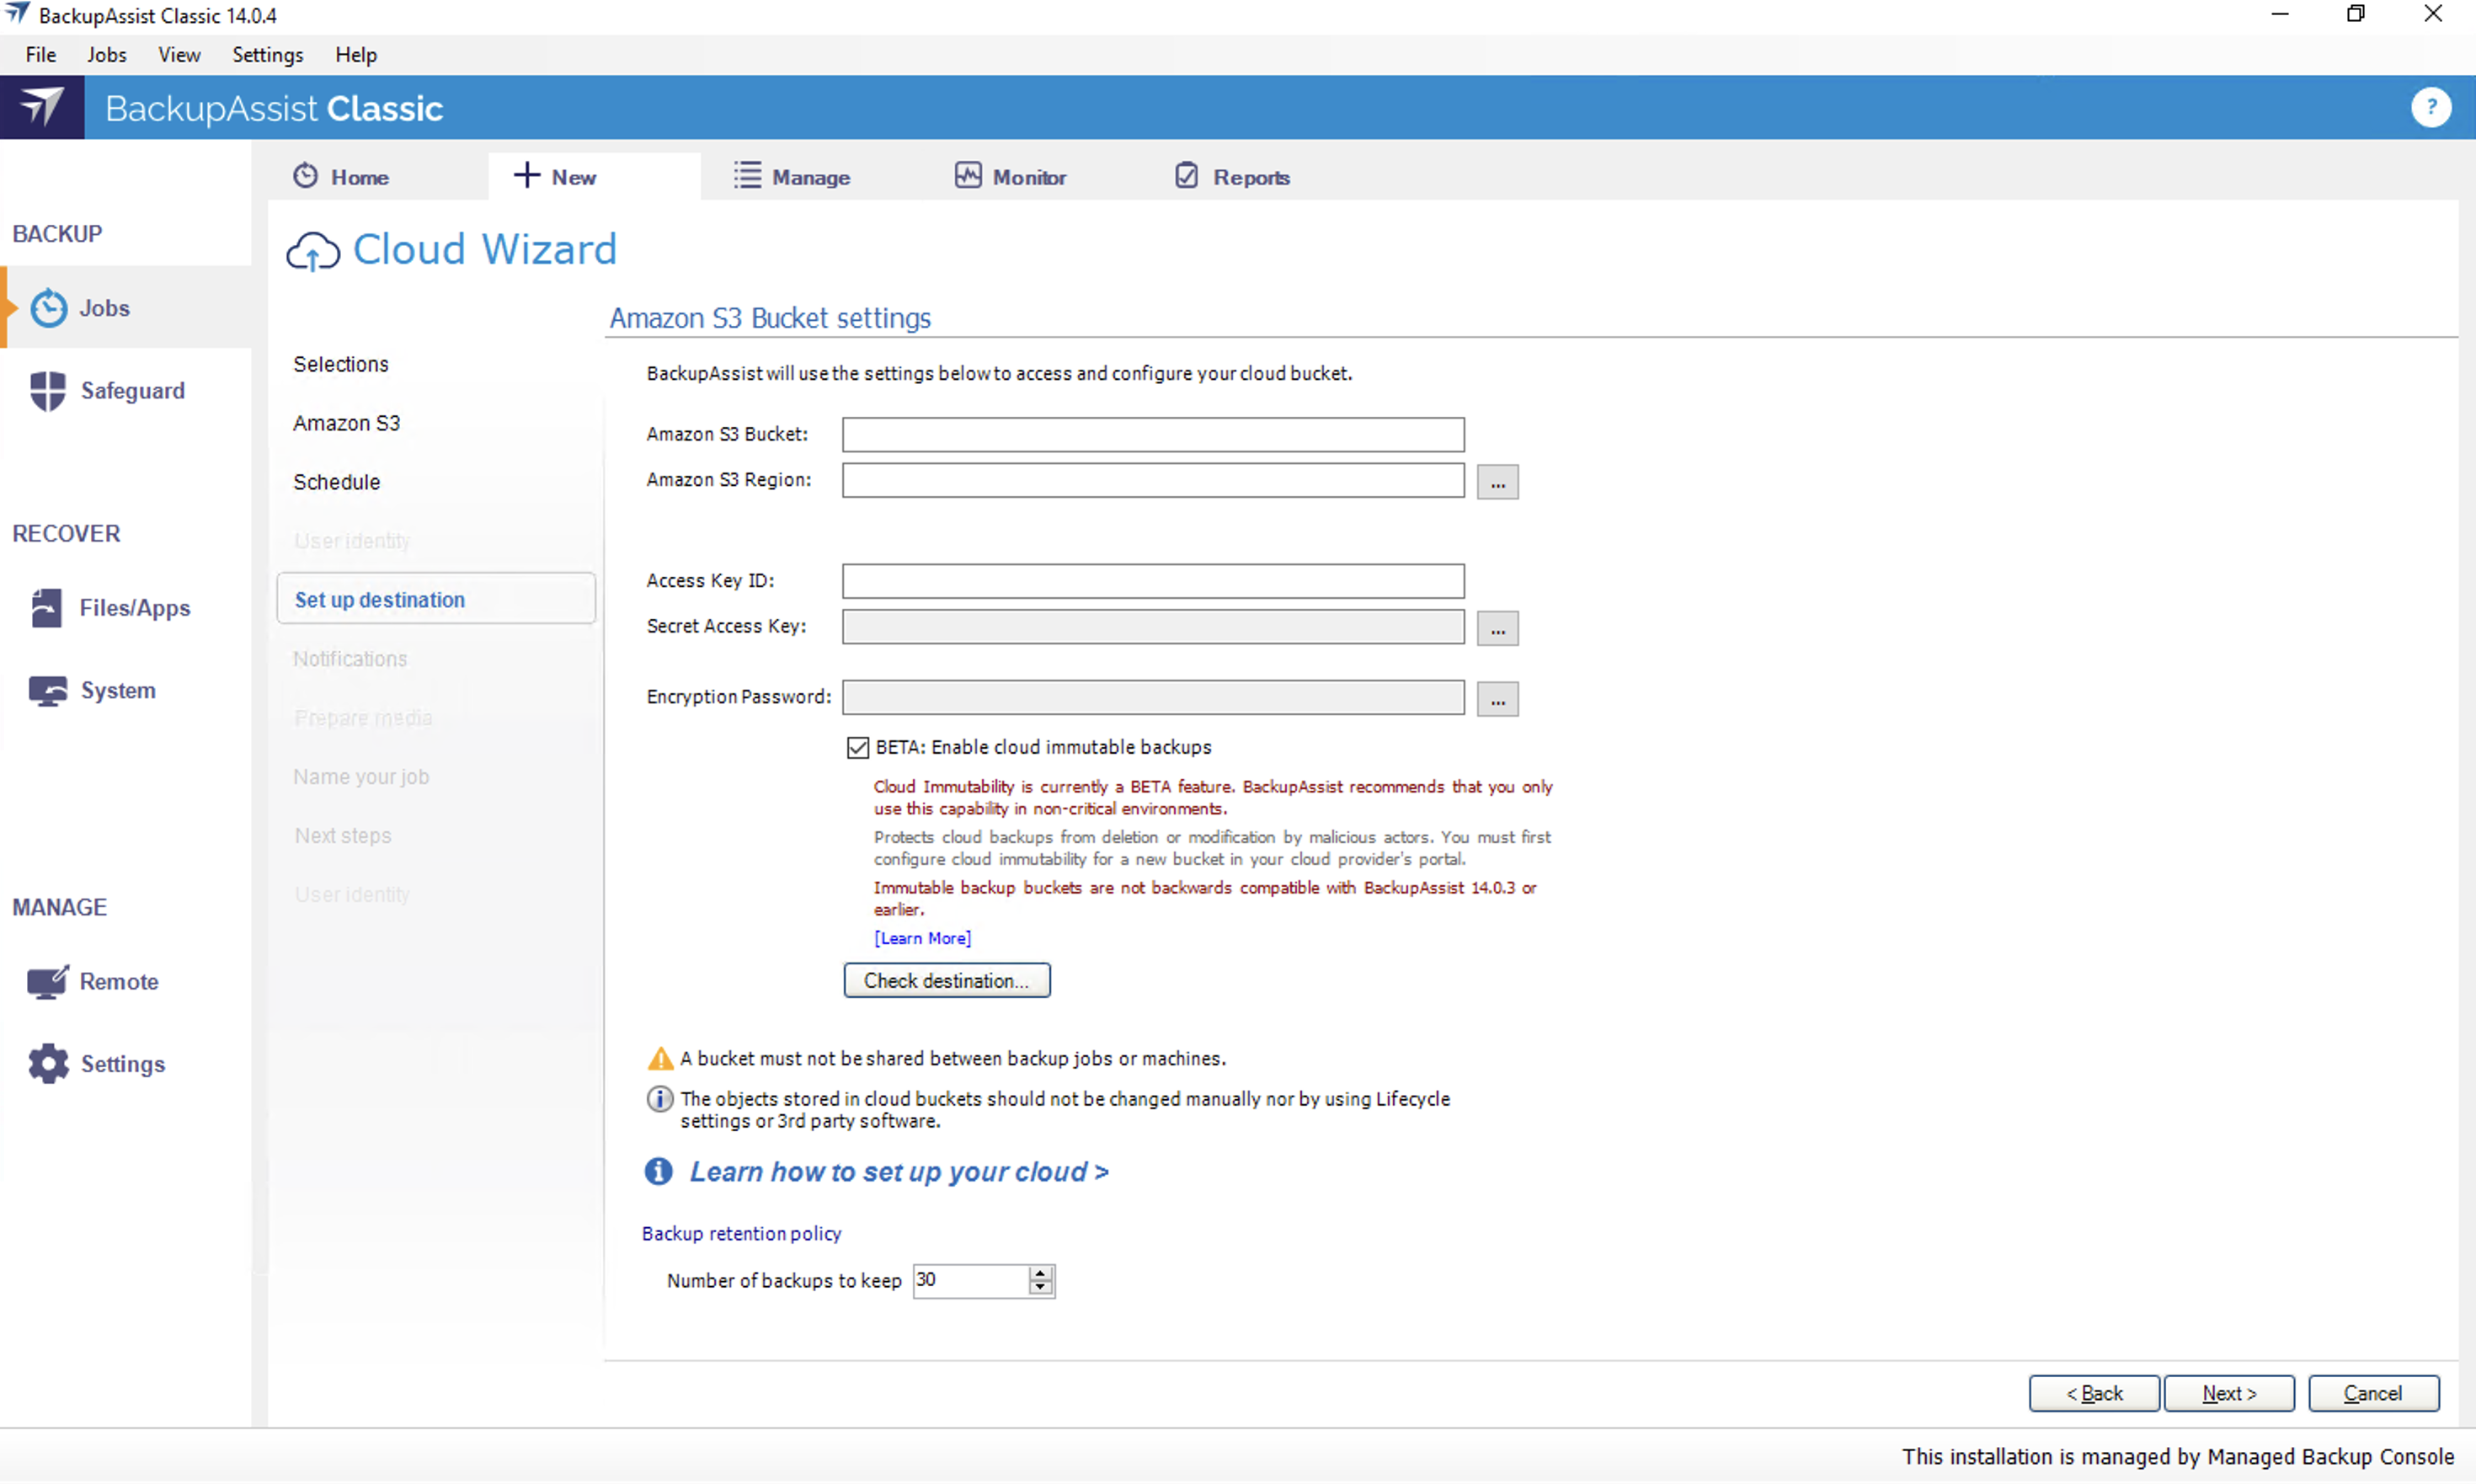Focus the Amazon S3 Bucket field
The width and height of the screenshot is (2476, 1484).
pos(1153,435)
